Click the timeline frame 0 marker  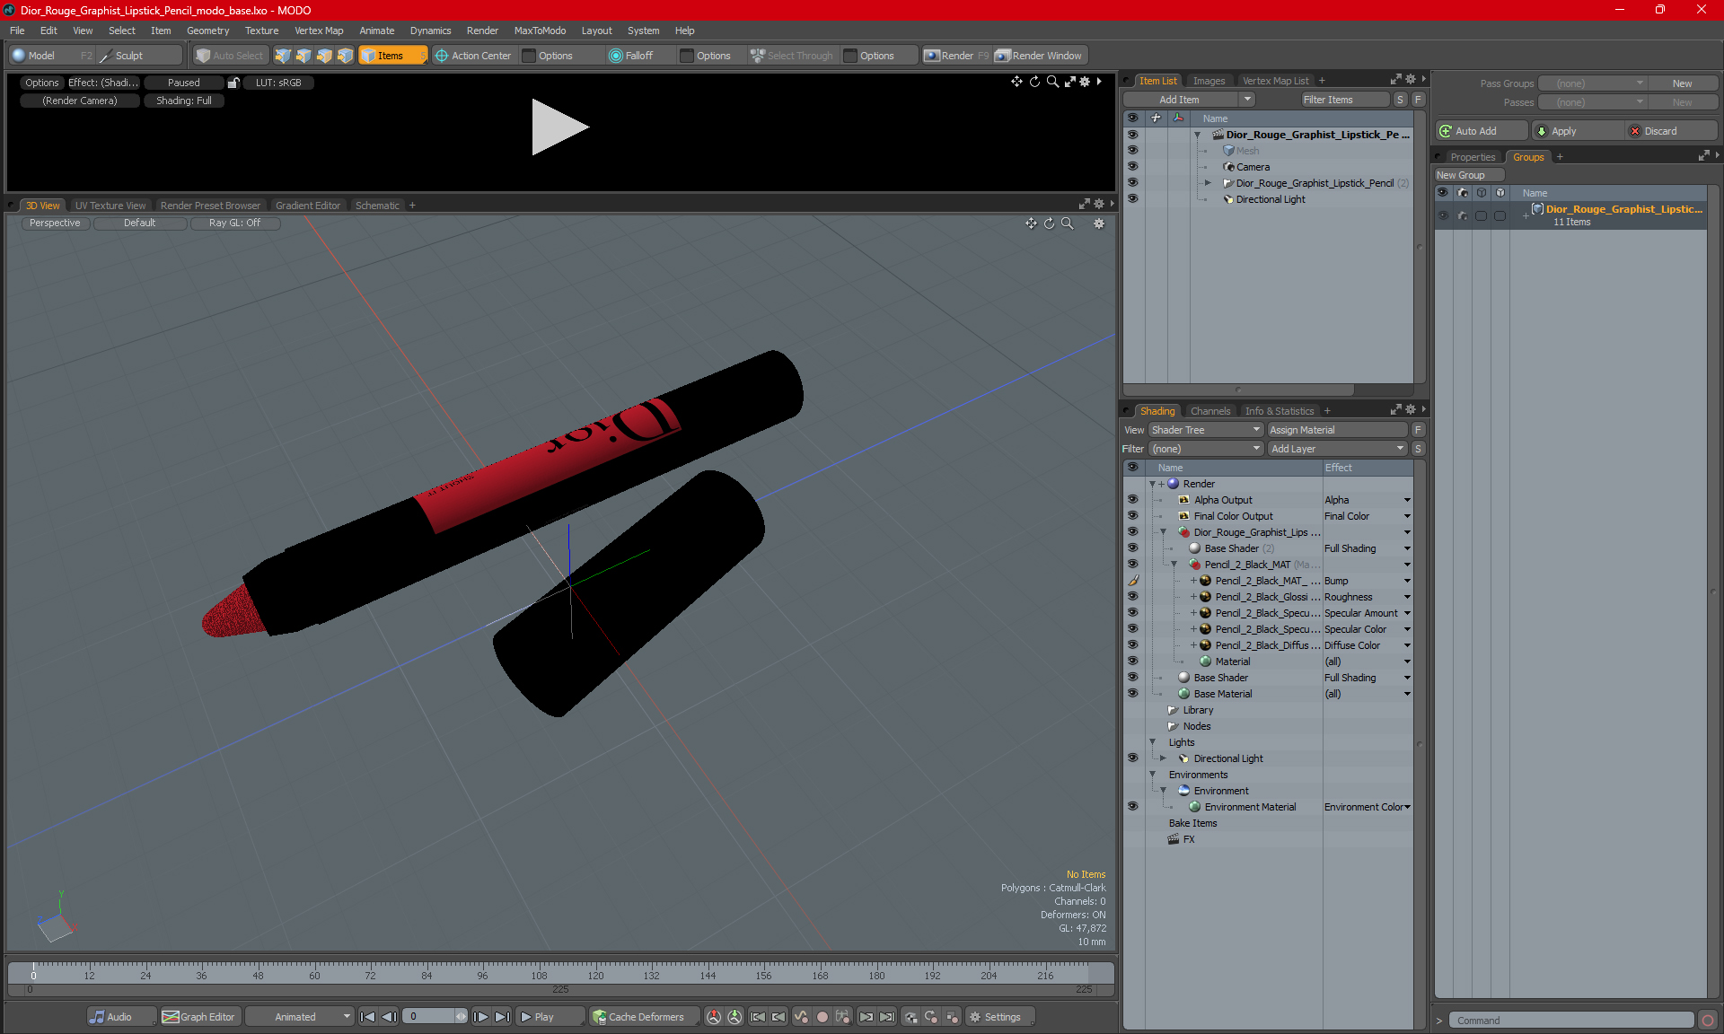pyautogui.click(x=33, y=972)
